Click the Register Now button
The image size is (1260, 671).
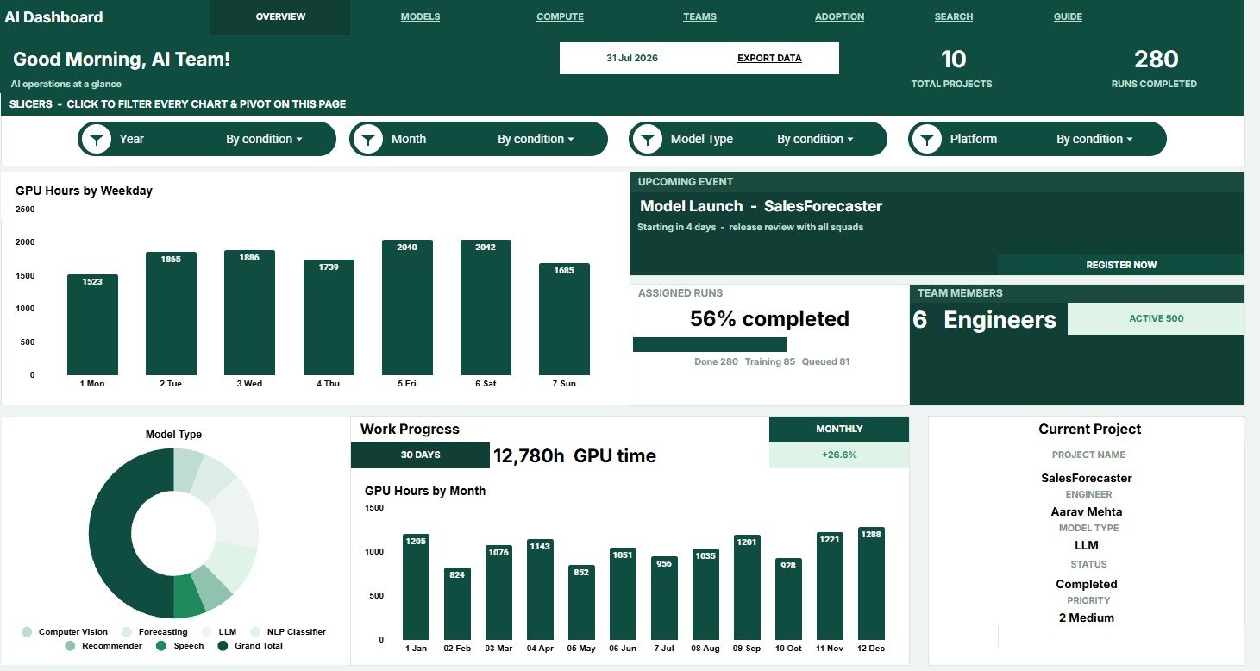[1121, 265]
